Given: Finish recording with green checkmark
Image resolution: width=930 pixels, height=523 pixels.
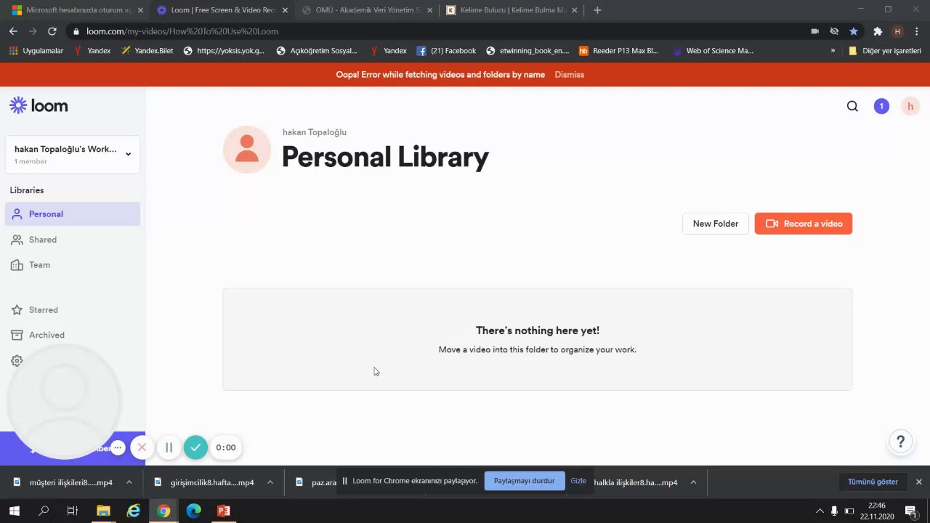Looking at the screenshot, I should 195,447.
